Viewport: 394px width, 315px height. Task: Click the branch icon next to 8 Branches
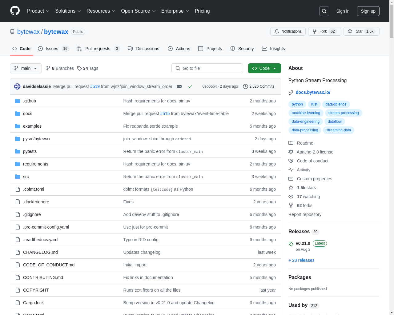(x=48, y=68)
